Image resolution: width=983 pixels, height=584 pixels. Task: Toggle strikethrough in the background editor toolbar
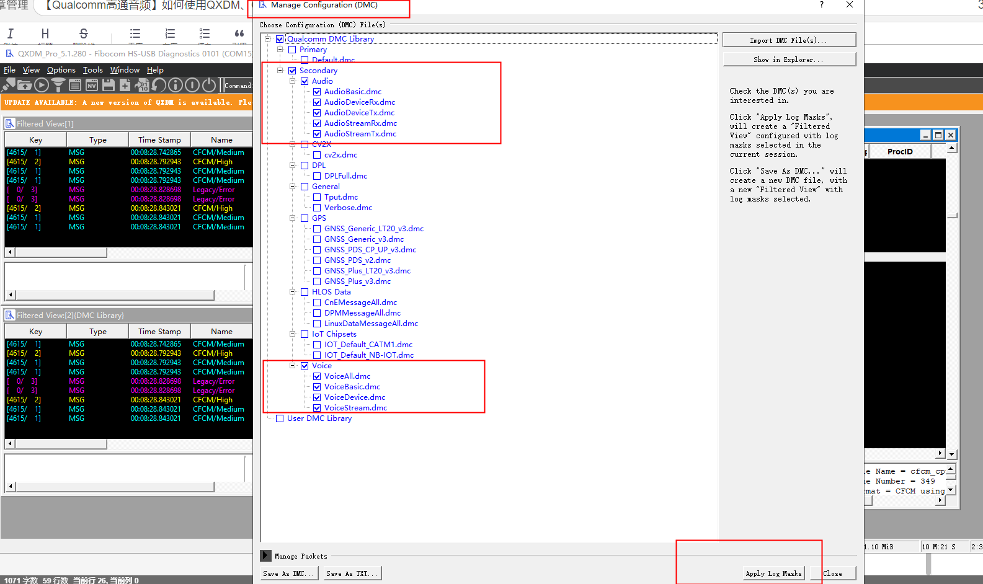point(84,33)
